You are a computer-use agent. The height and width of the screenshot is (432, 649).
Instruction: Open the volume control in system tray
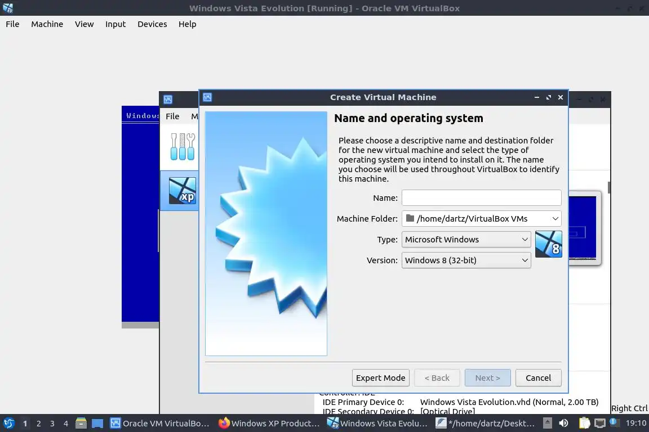pyautogui.click(x=563, y=423)
